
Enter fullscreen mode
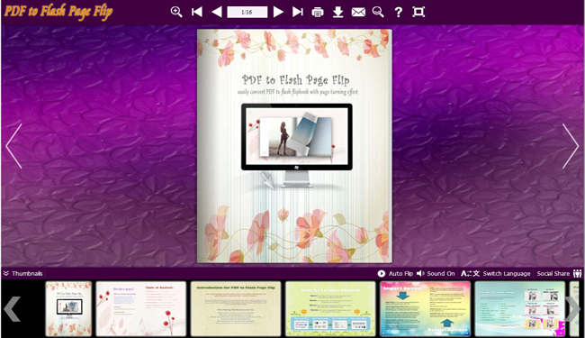(x=418, y=12)
